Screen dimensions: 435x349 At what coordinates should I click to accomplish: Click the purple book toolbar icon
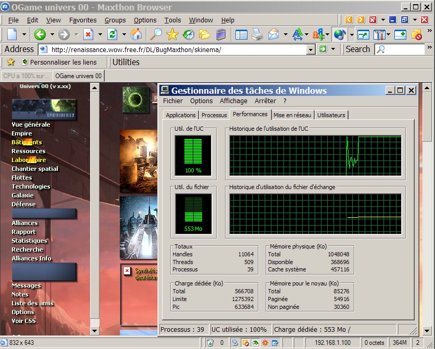click(x=221, y=35)
